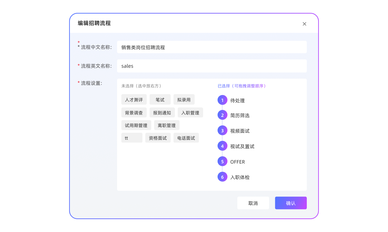388x232 pixels.
Task: Click the 编辑招聘流程 dialog title
Action: 94,23
